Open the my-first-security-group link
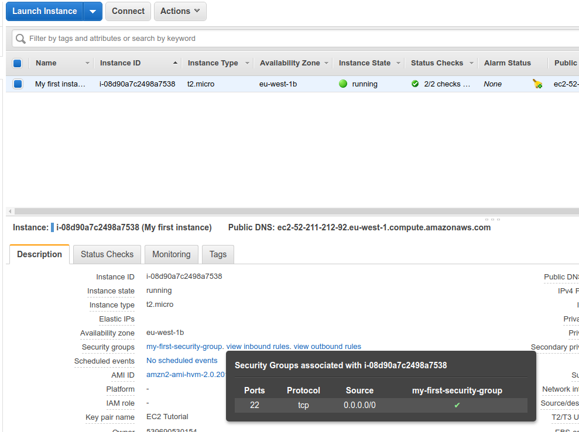Viewport: 579px width, 432px height. click(x=184, y=347)
